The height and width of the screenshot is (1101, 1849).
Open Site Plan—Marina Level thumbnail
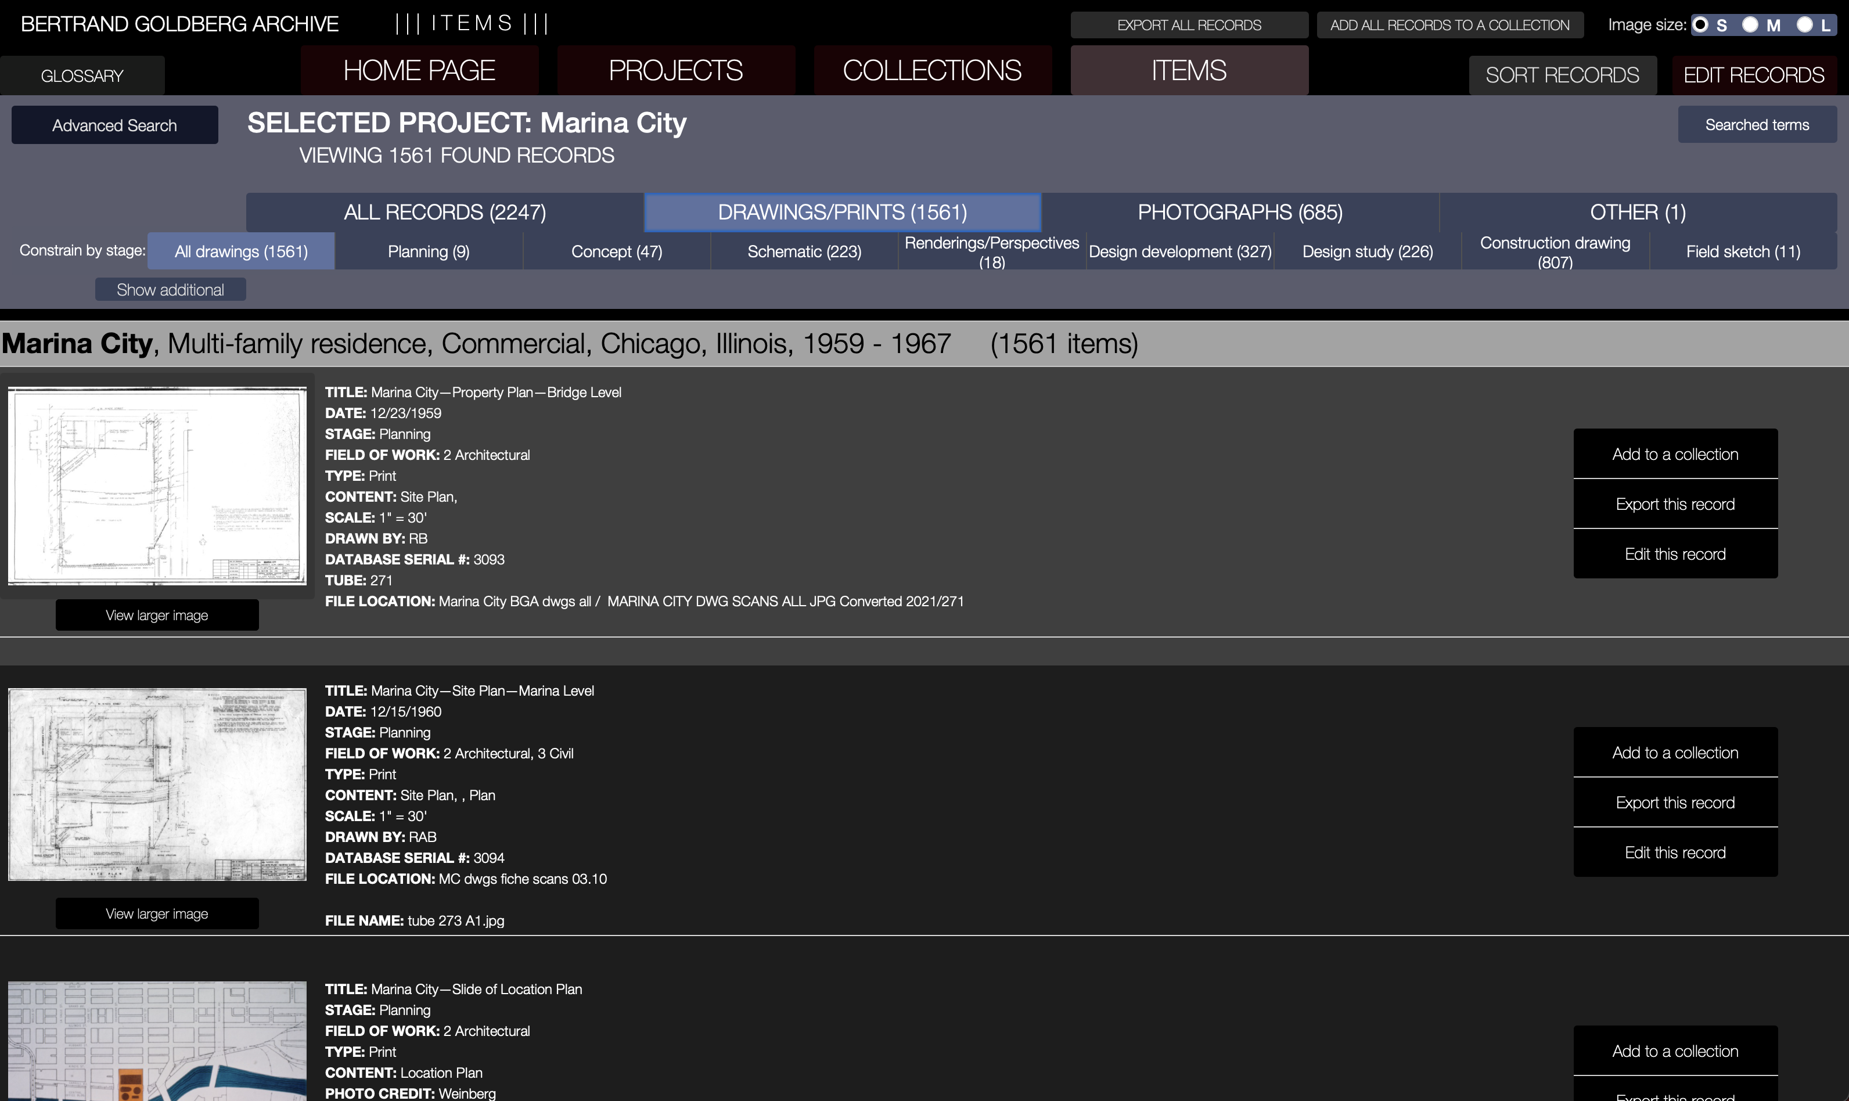coord(157,785)
